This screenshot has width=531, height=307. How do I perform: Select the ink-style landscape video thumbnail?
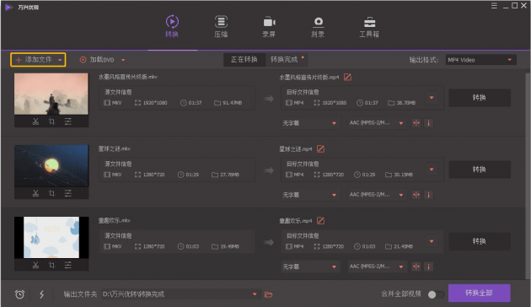pyautogui.click(x=51, y=94)
